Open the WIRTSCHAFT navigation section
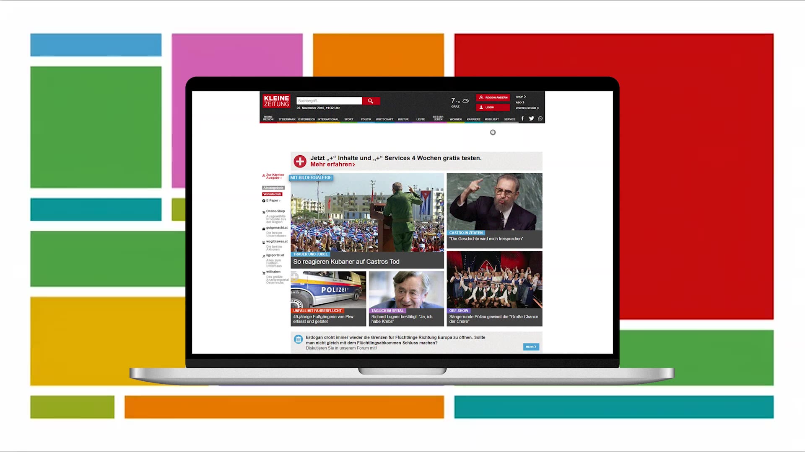 click(x=384, y=119)
